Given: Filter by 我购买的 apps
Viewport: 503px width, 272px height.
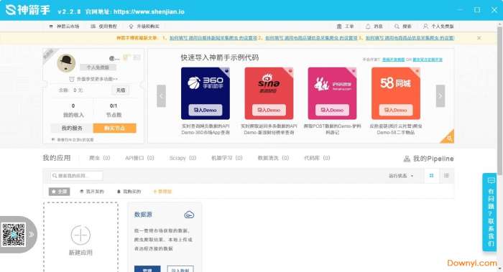Looking at the screenshot, I should coord(129,192).
